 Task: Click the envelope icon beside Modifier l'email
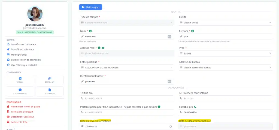pos(8,55)
